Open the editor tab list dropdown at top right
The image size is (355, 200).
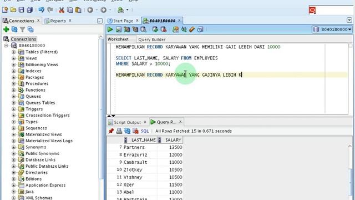pyautogui.click(x=349, y=20)
